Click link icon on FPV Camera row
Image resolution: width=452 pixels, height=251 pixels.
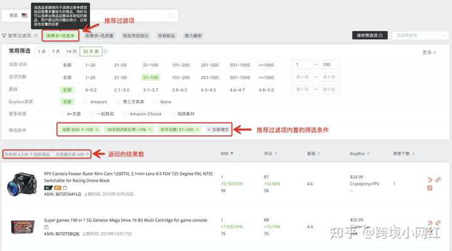(x=438, y=180)
